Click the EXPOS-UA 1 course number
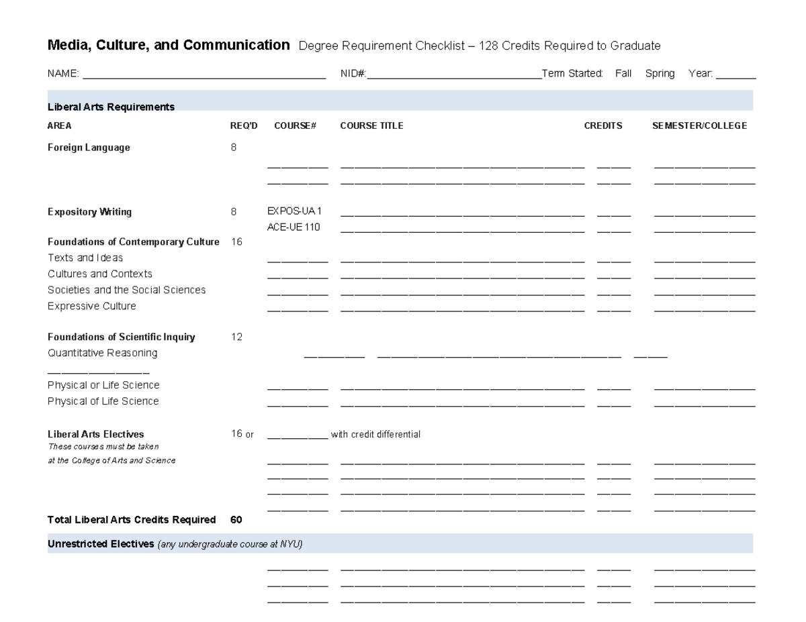Screen dimensions: 806x622 point(294,211)
